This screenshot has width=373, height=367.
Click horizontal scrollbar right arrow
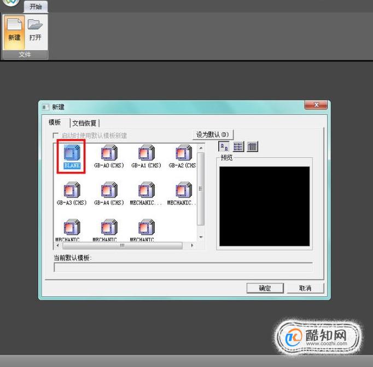point(192,246)
